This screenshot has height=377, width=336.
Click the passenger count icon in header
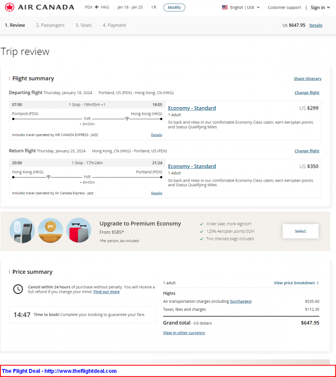point(153,7)
